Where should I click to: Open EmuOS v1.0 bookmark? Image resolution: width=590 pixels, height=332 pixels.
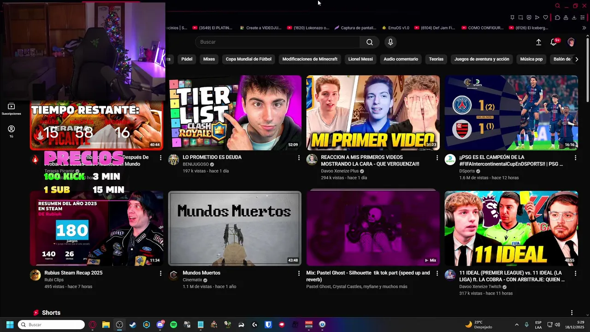pos(395,28)
